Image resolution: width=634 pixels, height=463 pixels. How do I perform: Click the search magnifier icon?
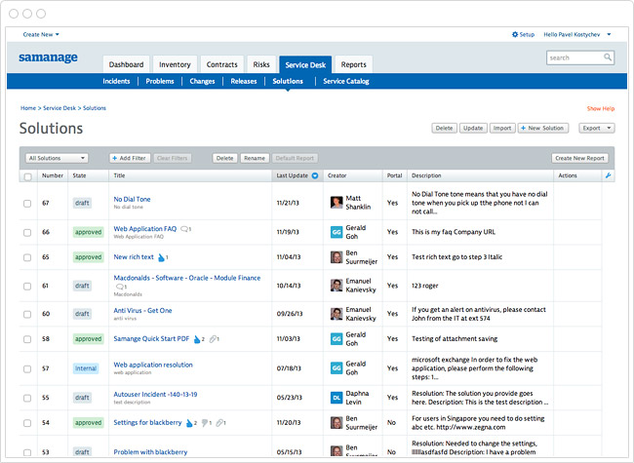(608, 58)
